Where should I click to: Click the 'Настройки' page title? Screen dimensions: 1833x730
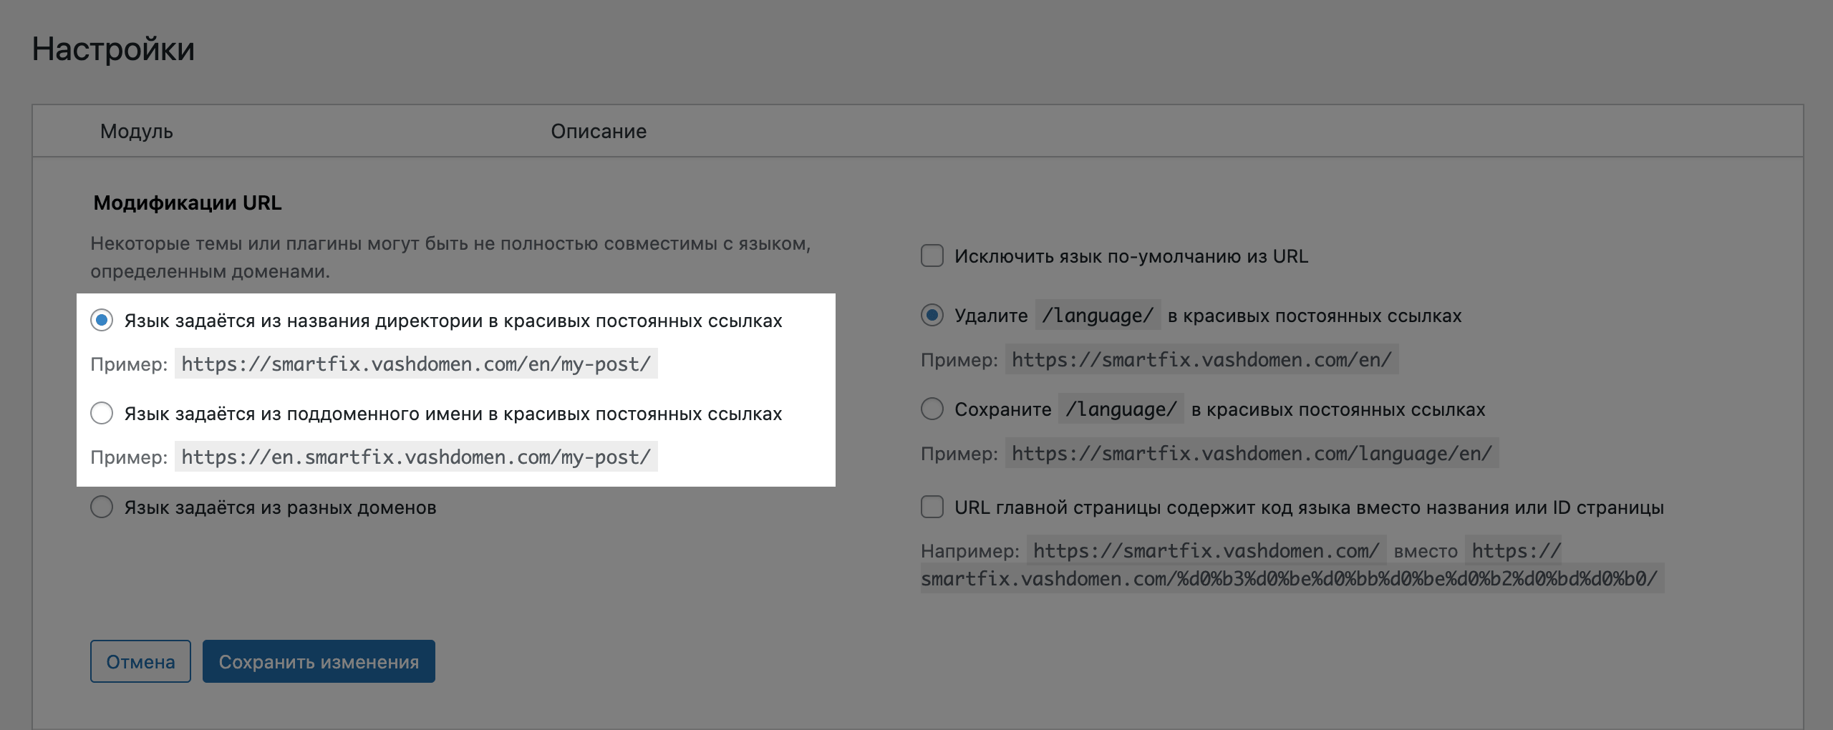coord(113,49)
